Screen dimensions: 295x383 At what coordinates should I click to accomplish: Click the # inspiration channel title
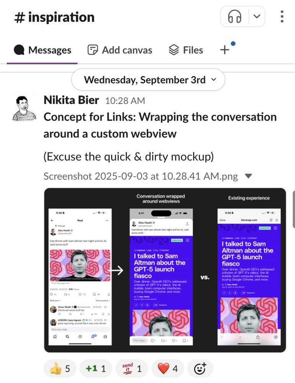(54, 17)
